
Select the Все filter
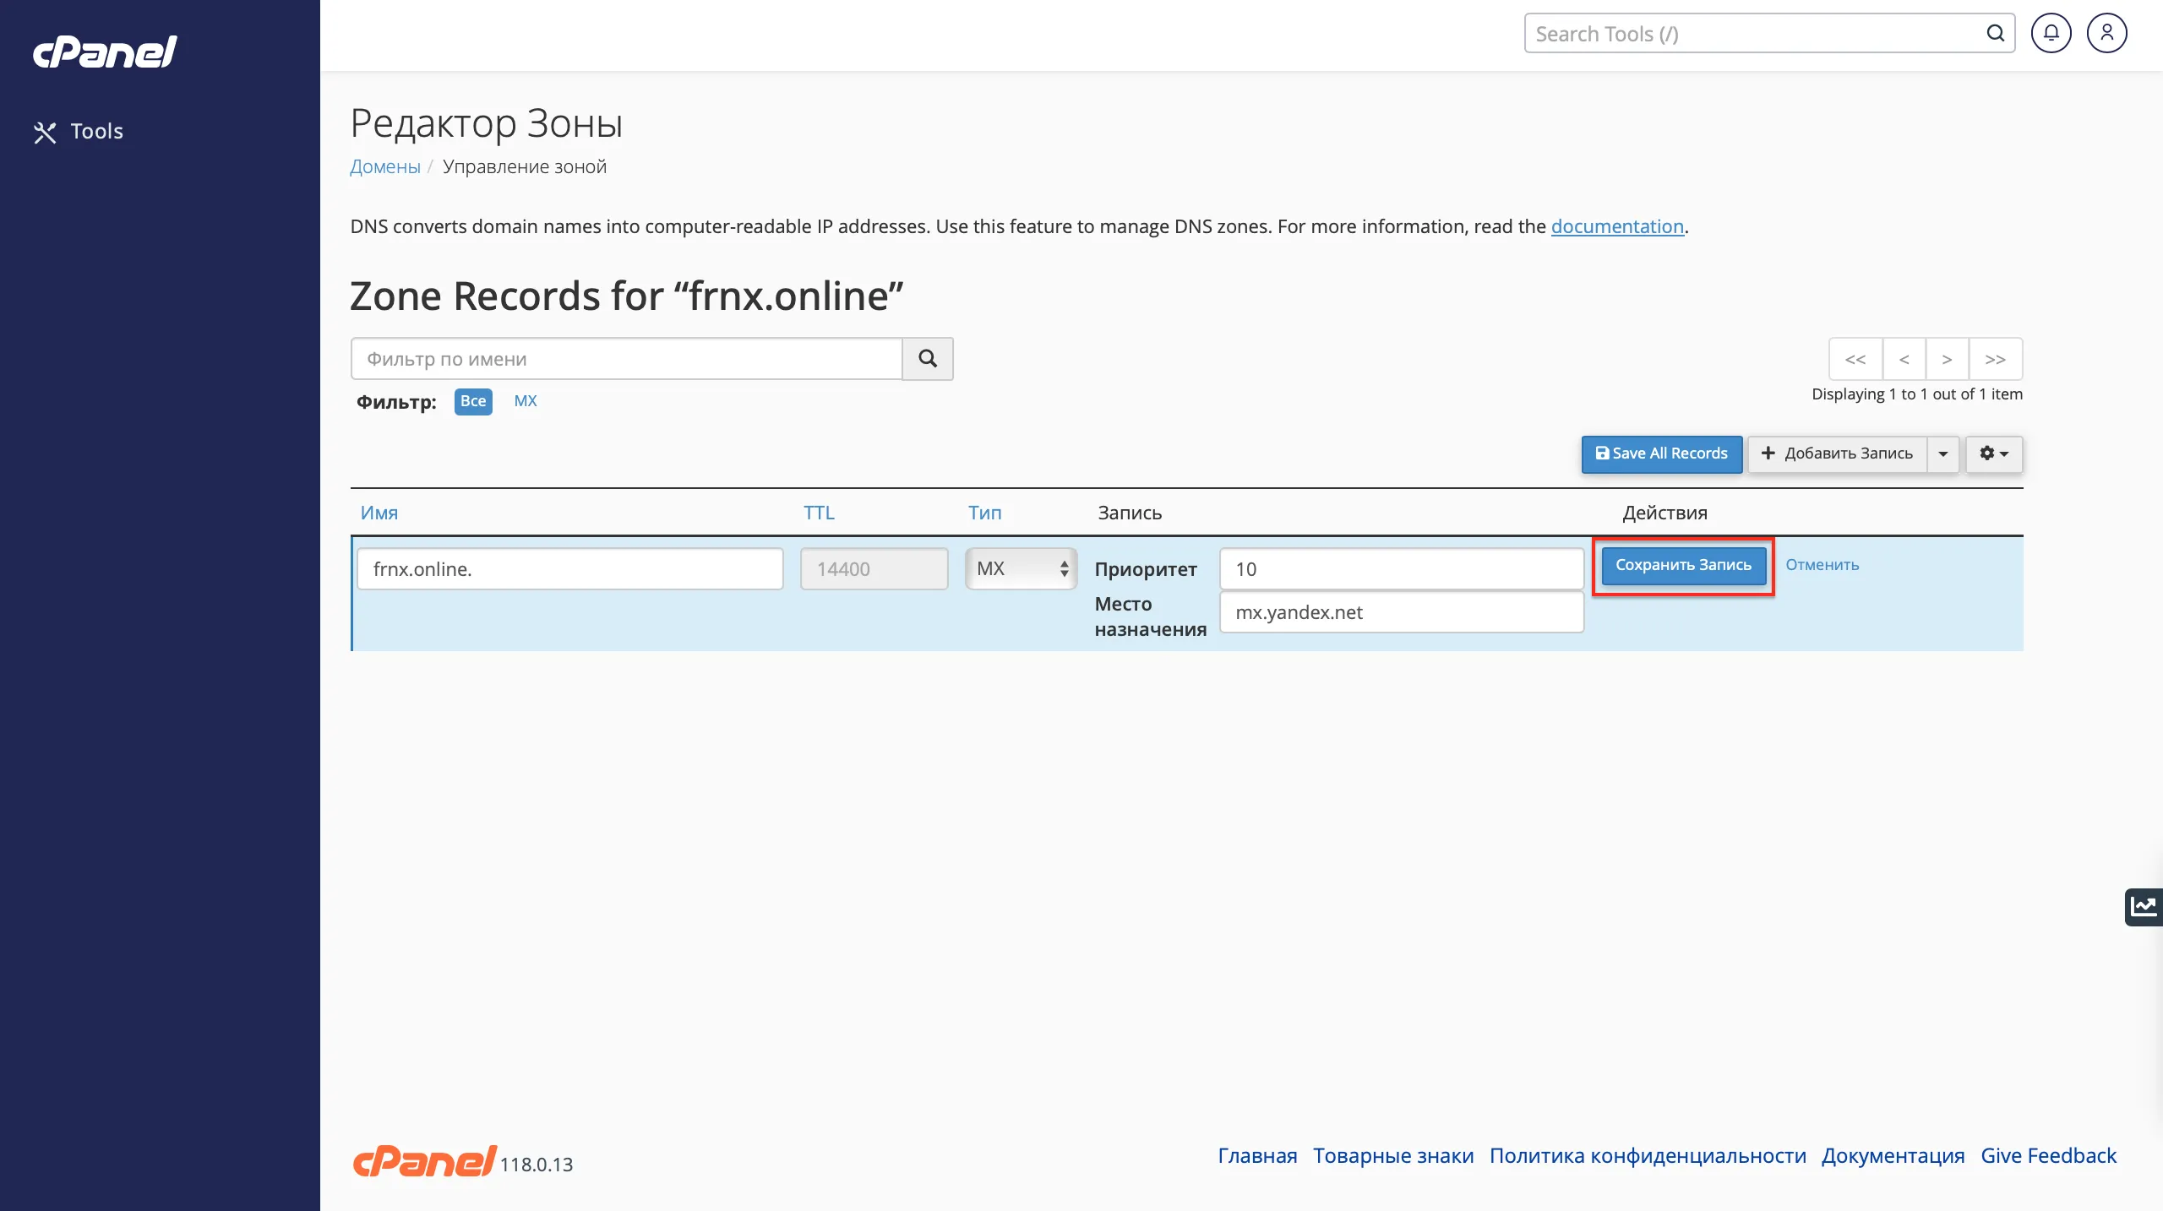(473, 401)
